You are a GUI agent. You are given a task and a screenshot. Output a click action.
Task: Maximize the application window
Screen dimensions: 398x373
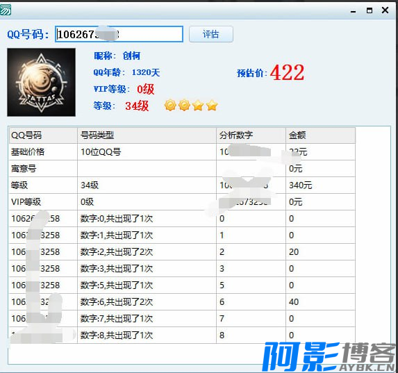pyautogui.click(x=370, y=10)
